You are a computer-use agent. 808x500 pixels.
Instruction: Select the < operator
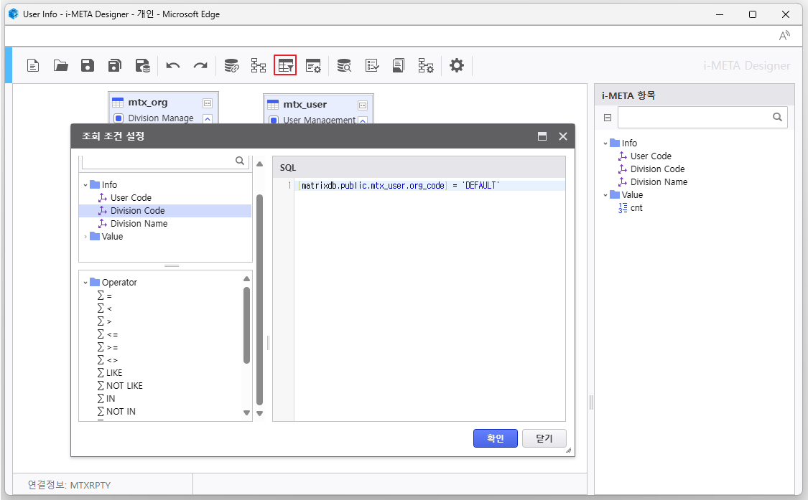tap(105, 308)
